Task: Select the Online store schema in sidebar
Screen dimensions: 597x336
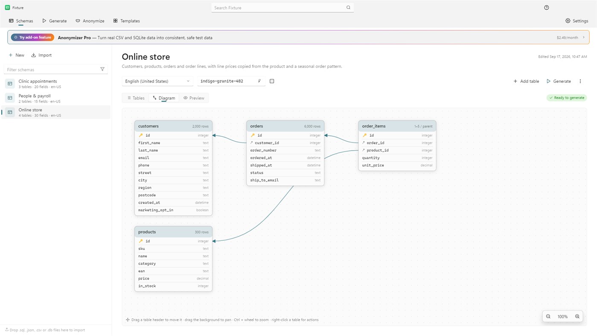Action: [x=56, y=112]
